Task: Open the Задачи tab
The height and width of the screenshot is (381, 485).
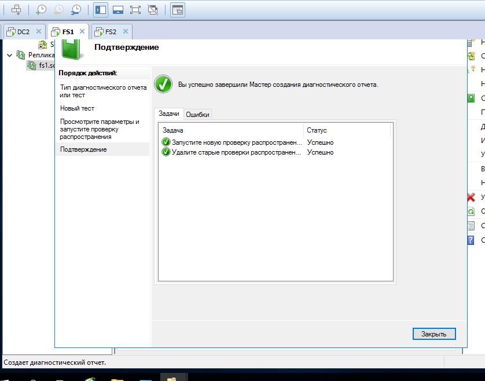Action: pyautogui.click(x=168, y=113)
